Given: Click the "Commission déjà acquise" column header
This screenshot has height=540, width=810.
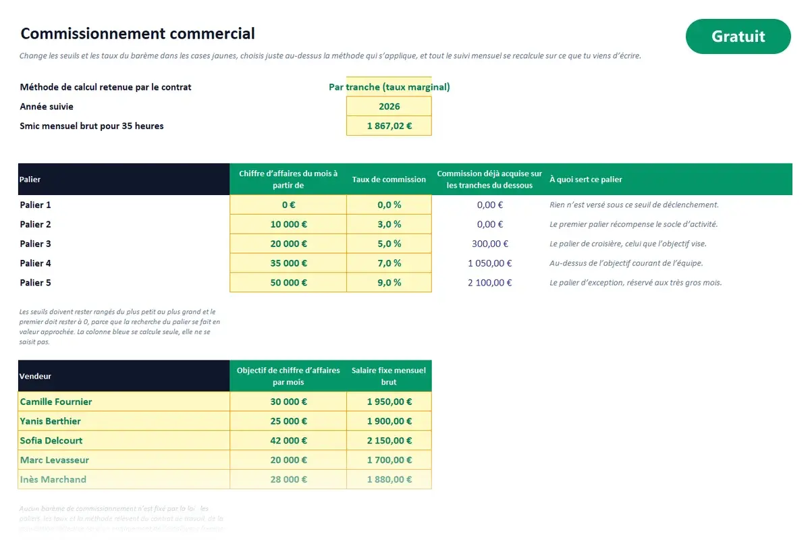Looking at the screenshot, I should point(489,180).
